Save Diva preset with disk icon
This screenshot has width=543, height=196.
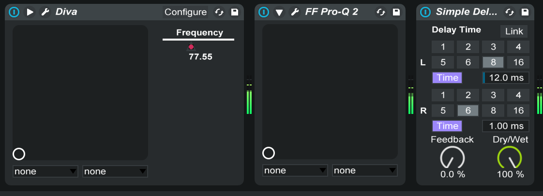pyautogui.click(x=234, y=12)
